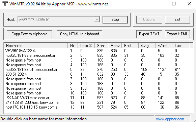Expand the Host dropdown arrow
Image resolution: width=196 pixels, height=122 pixels.
(97, 19)
